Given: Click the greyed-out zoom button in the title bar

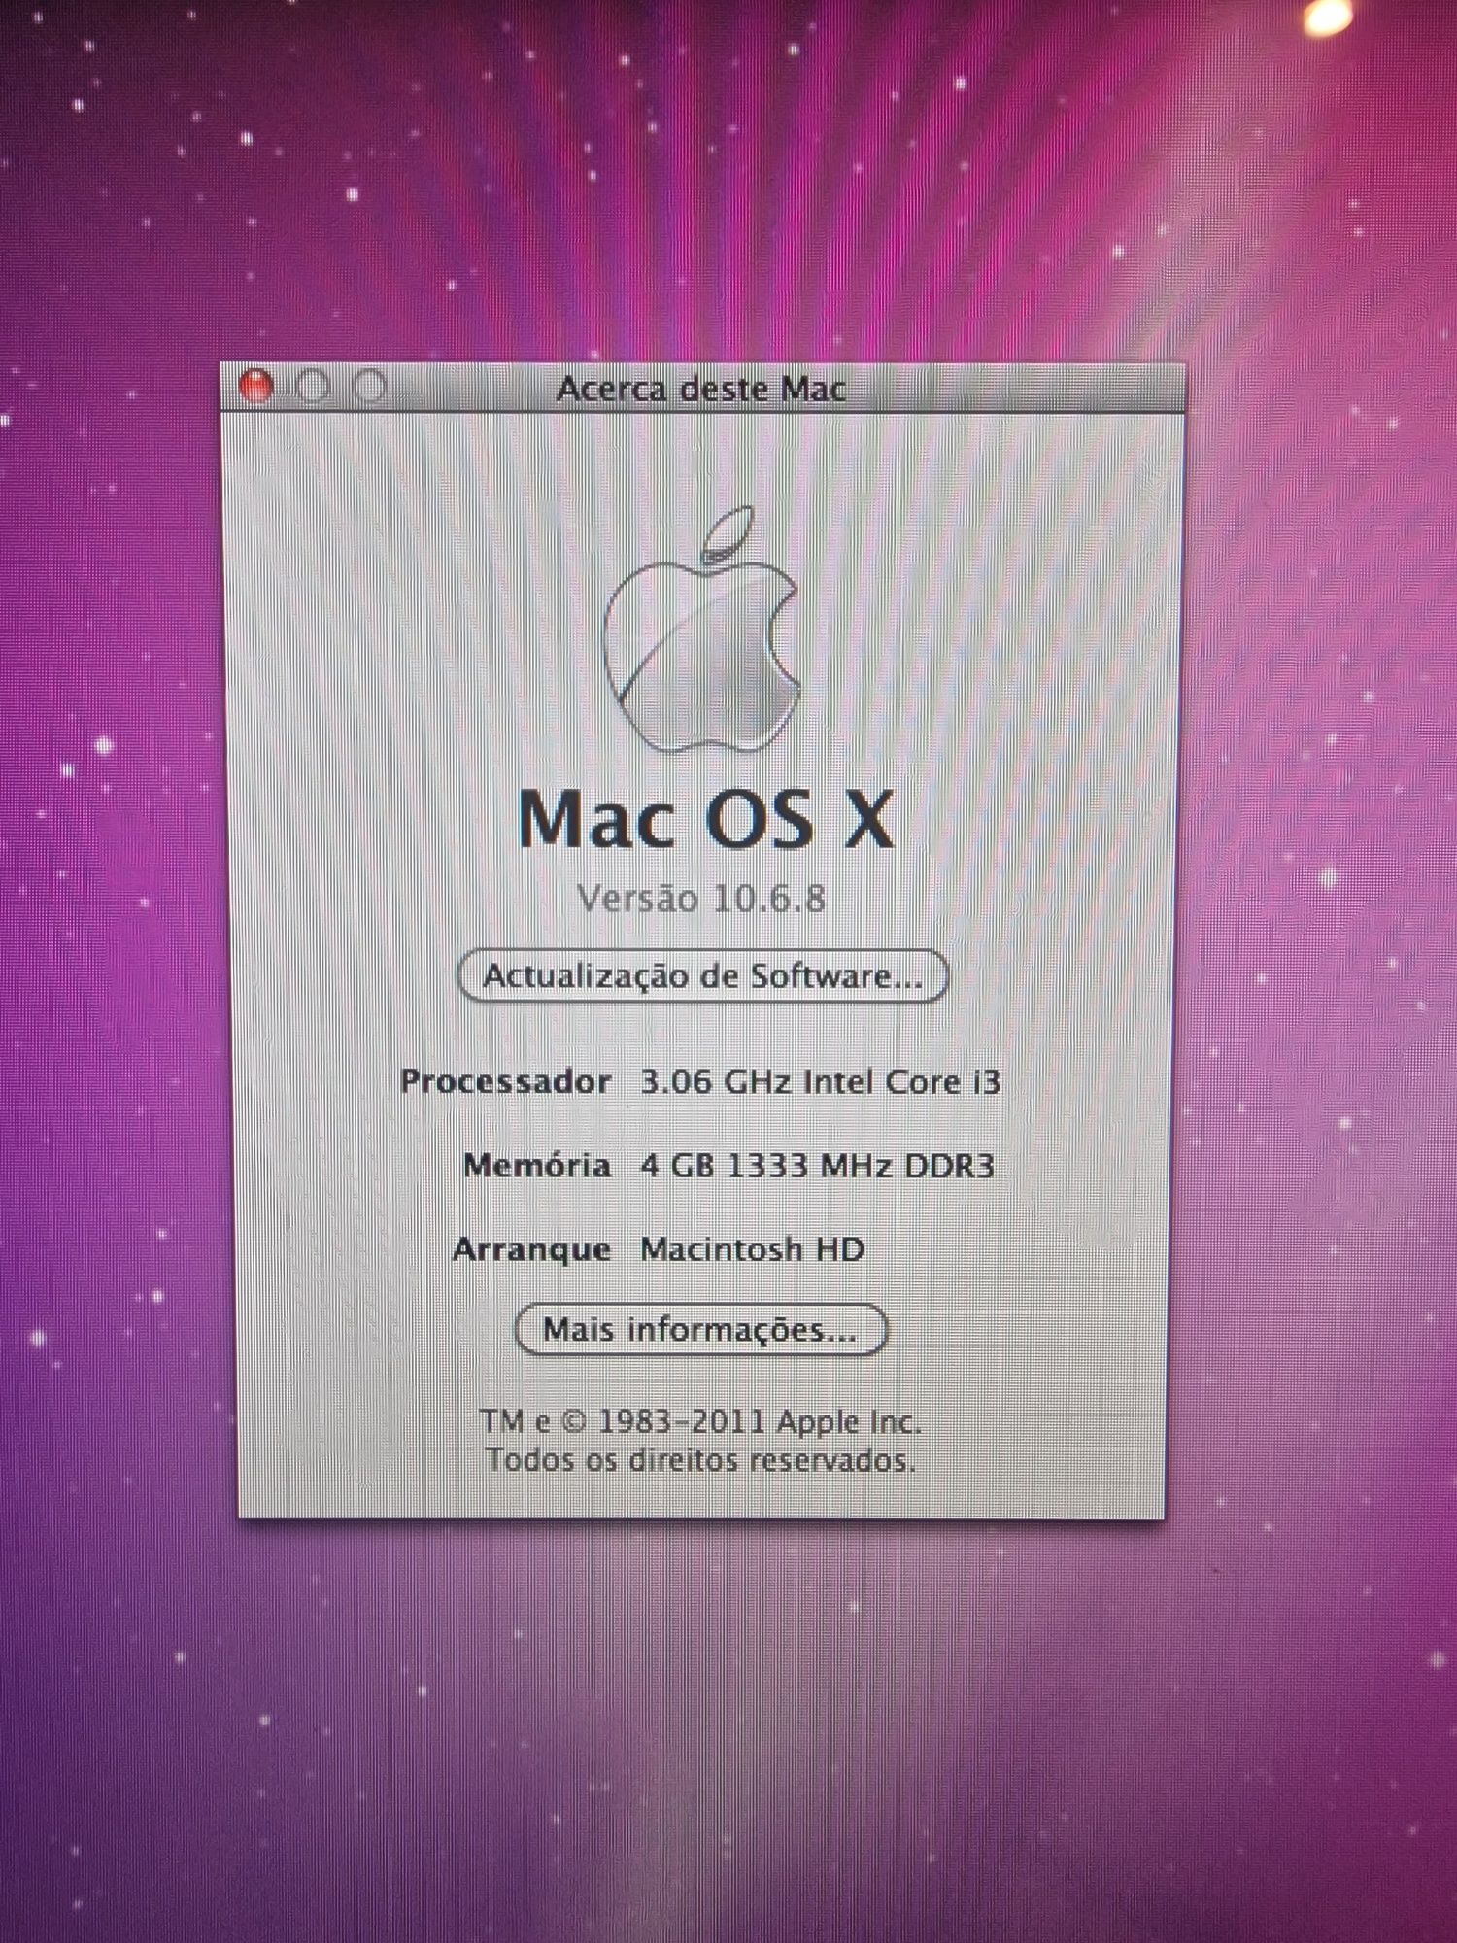Looking at the screenshot, I should tap(369, 387).
